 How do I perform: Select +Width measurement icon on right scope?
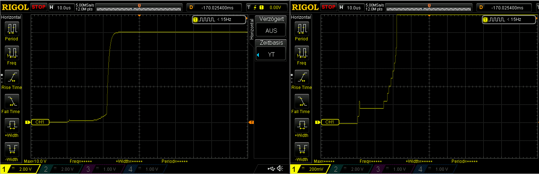tap(301, 125)
